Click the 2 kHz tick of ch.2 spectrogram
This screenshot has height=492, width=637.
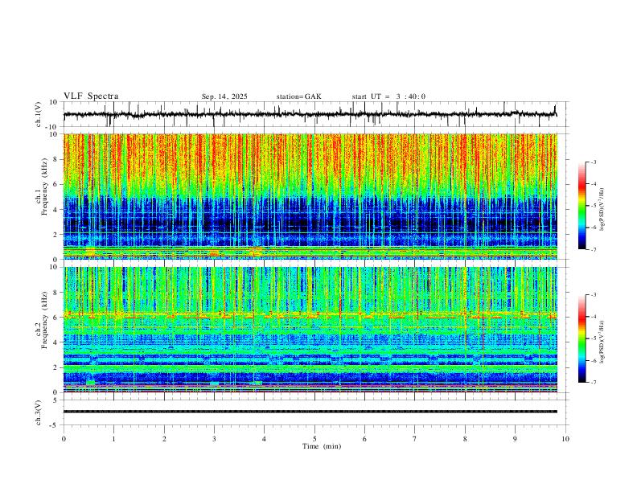(56, 367)
